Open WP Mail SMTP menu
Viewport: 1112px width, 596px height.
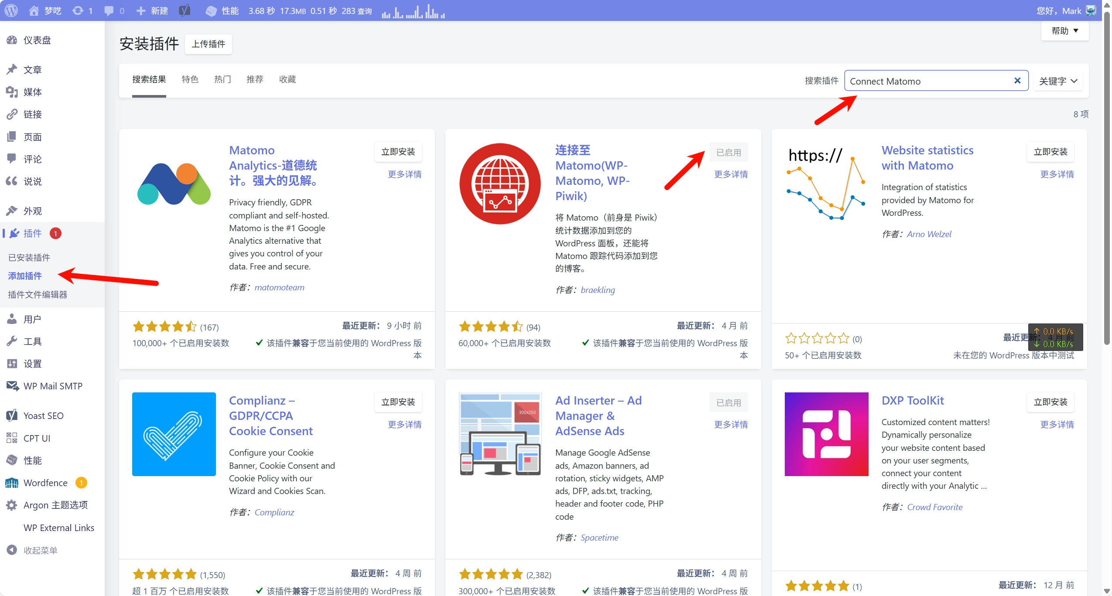(x=52, y=386)
